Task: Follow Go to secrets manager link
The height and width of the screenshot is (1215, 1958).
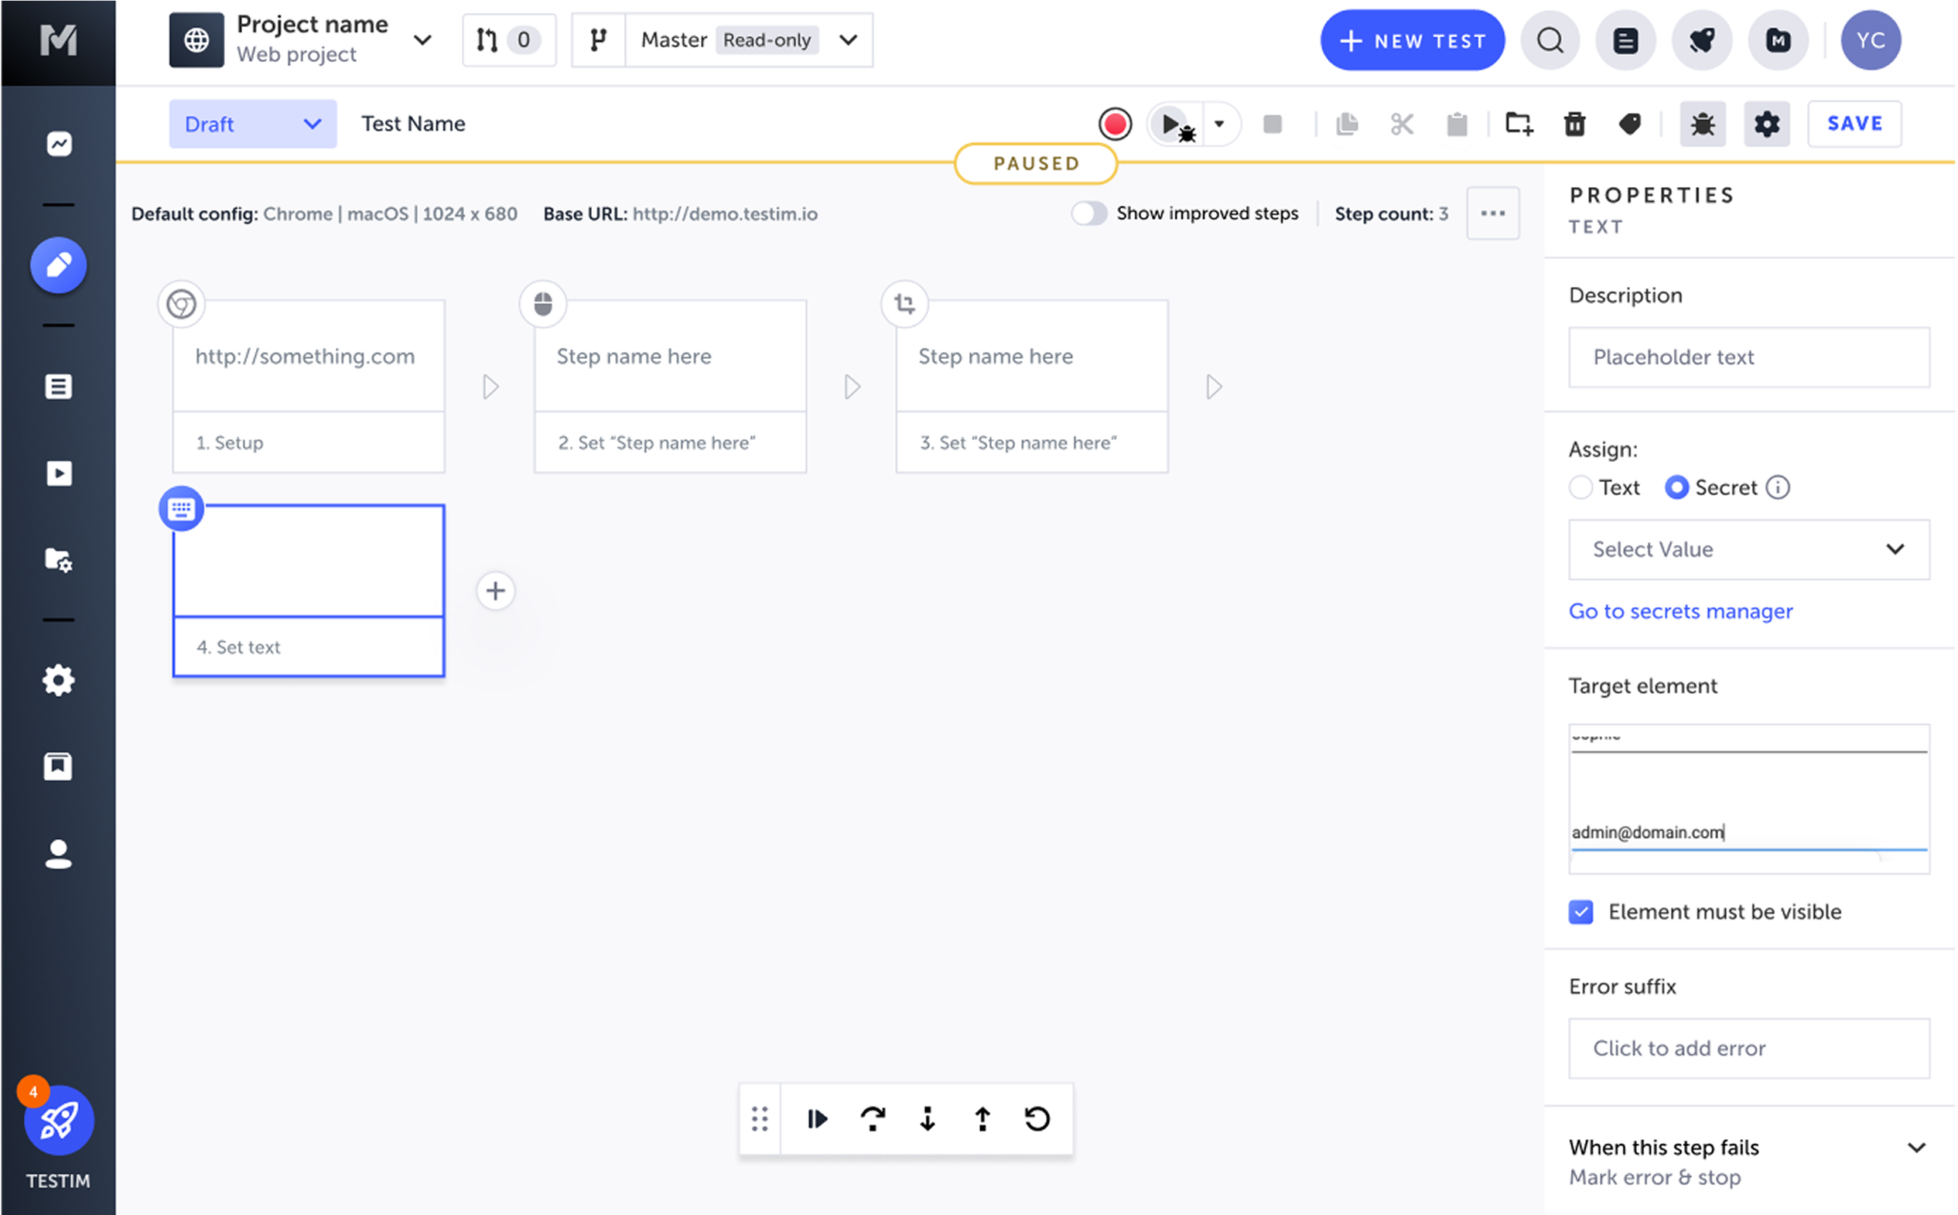Action: (1682, 613)
